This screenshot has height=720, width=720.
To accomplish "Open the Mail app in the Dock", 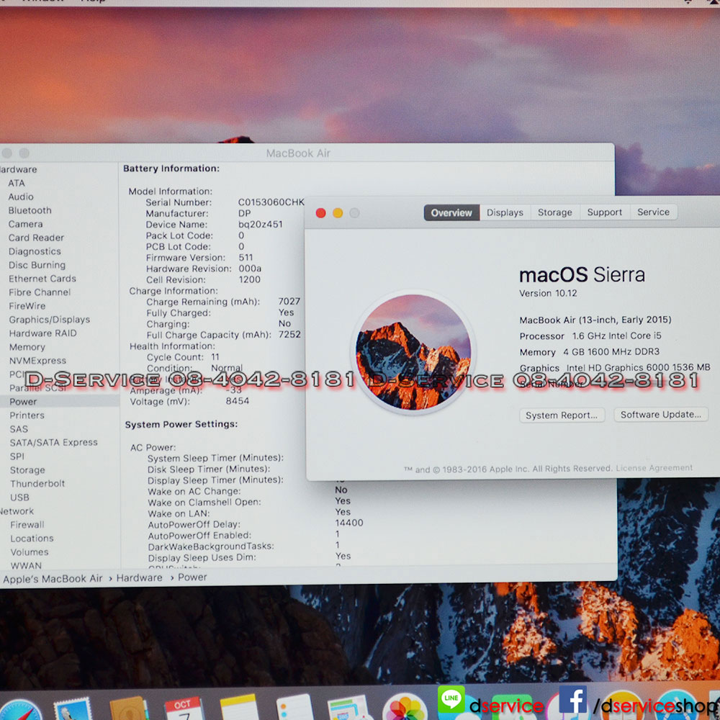I will [x=73, y=708].
